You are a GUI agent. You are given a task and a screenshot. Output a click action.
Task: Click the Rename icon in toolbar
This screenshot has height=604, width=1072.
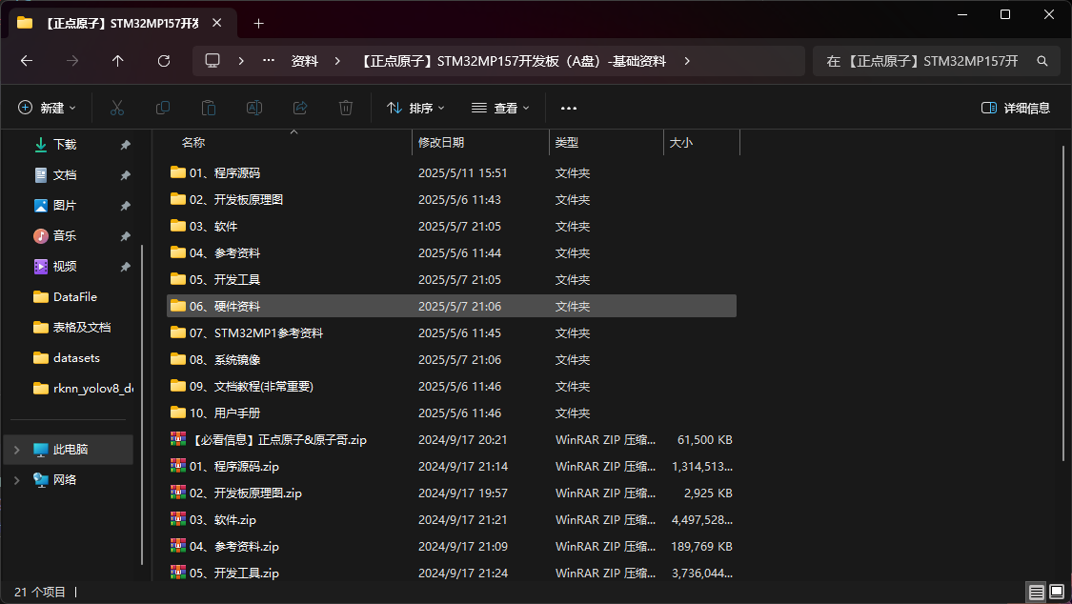(x=254, y=108)
